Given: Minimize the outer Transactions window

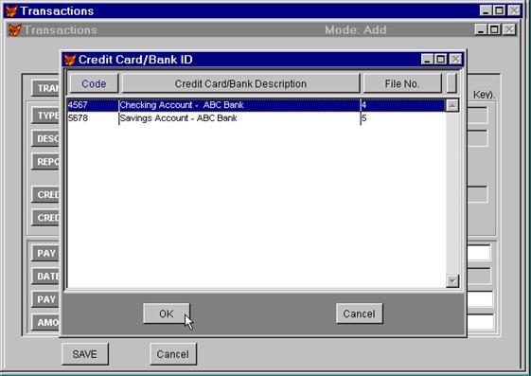Looking at the screenshot, I should [x=486, y=10].
